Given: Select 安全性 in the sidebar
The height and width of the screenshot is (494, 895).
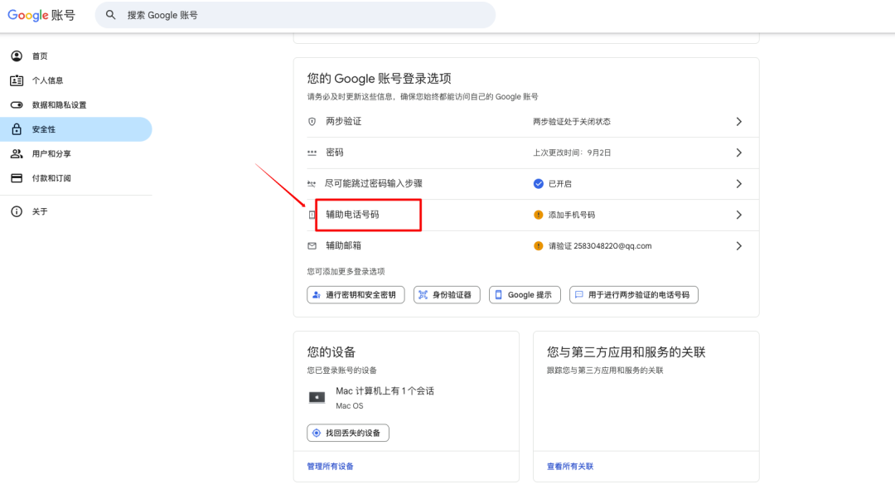Looking at the screenshot, I should pos(76,129).
